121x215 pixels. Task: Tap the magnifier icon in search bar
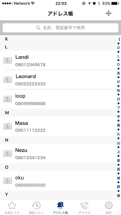point(38,28)
